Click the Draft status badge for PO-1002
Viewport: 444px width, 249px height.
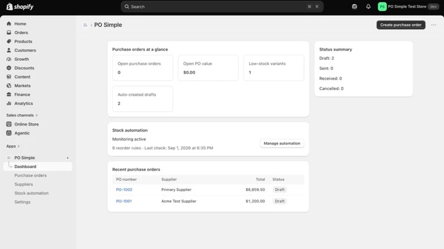tap(280, 190)
